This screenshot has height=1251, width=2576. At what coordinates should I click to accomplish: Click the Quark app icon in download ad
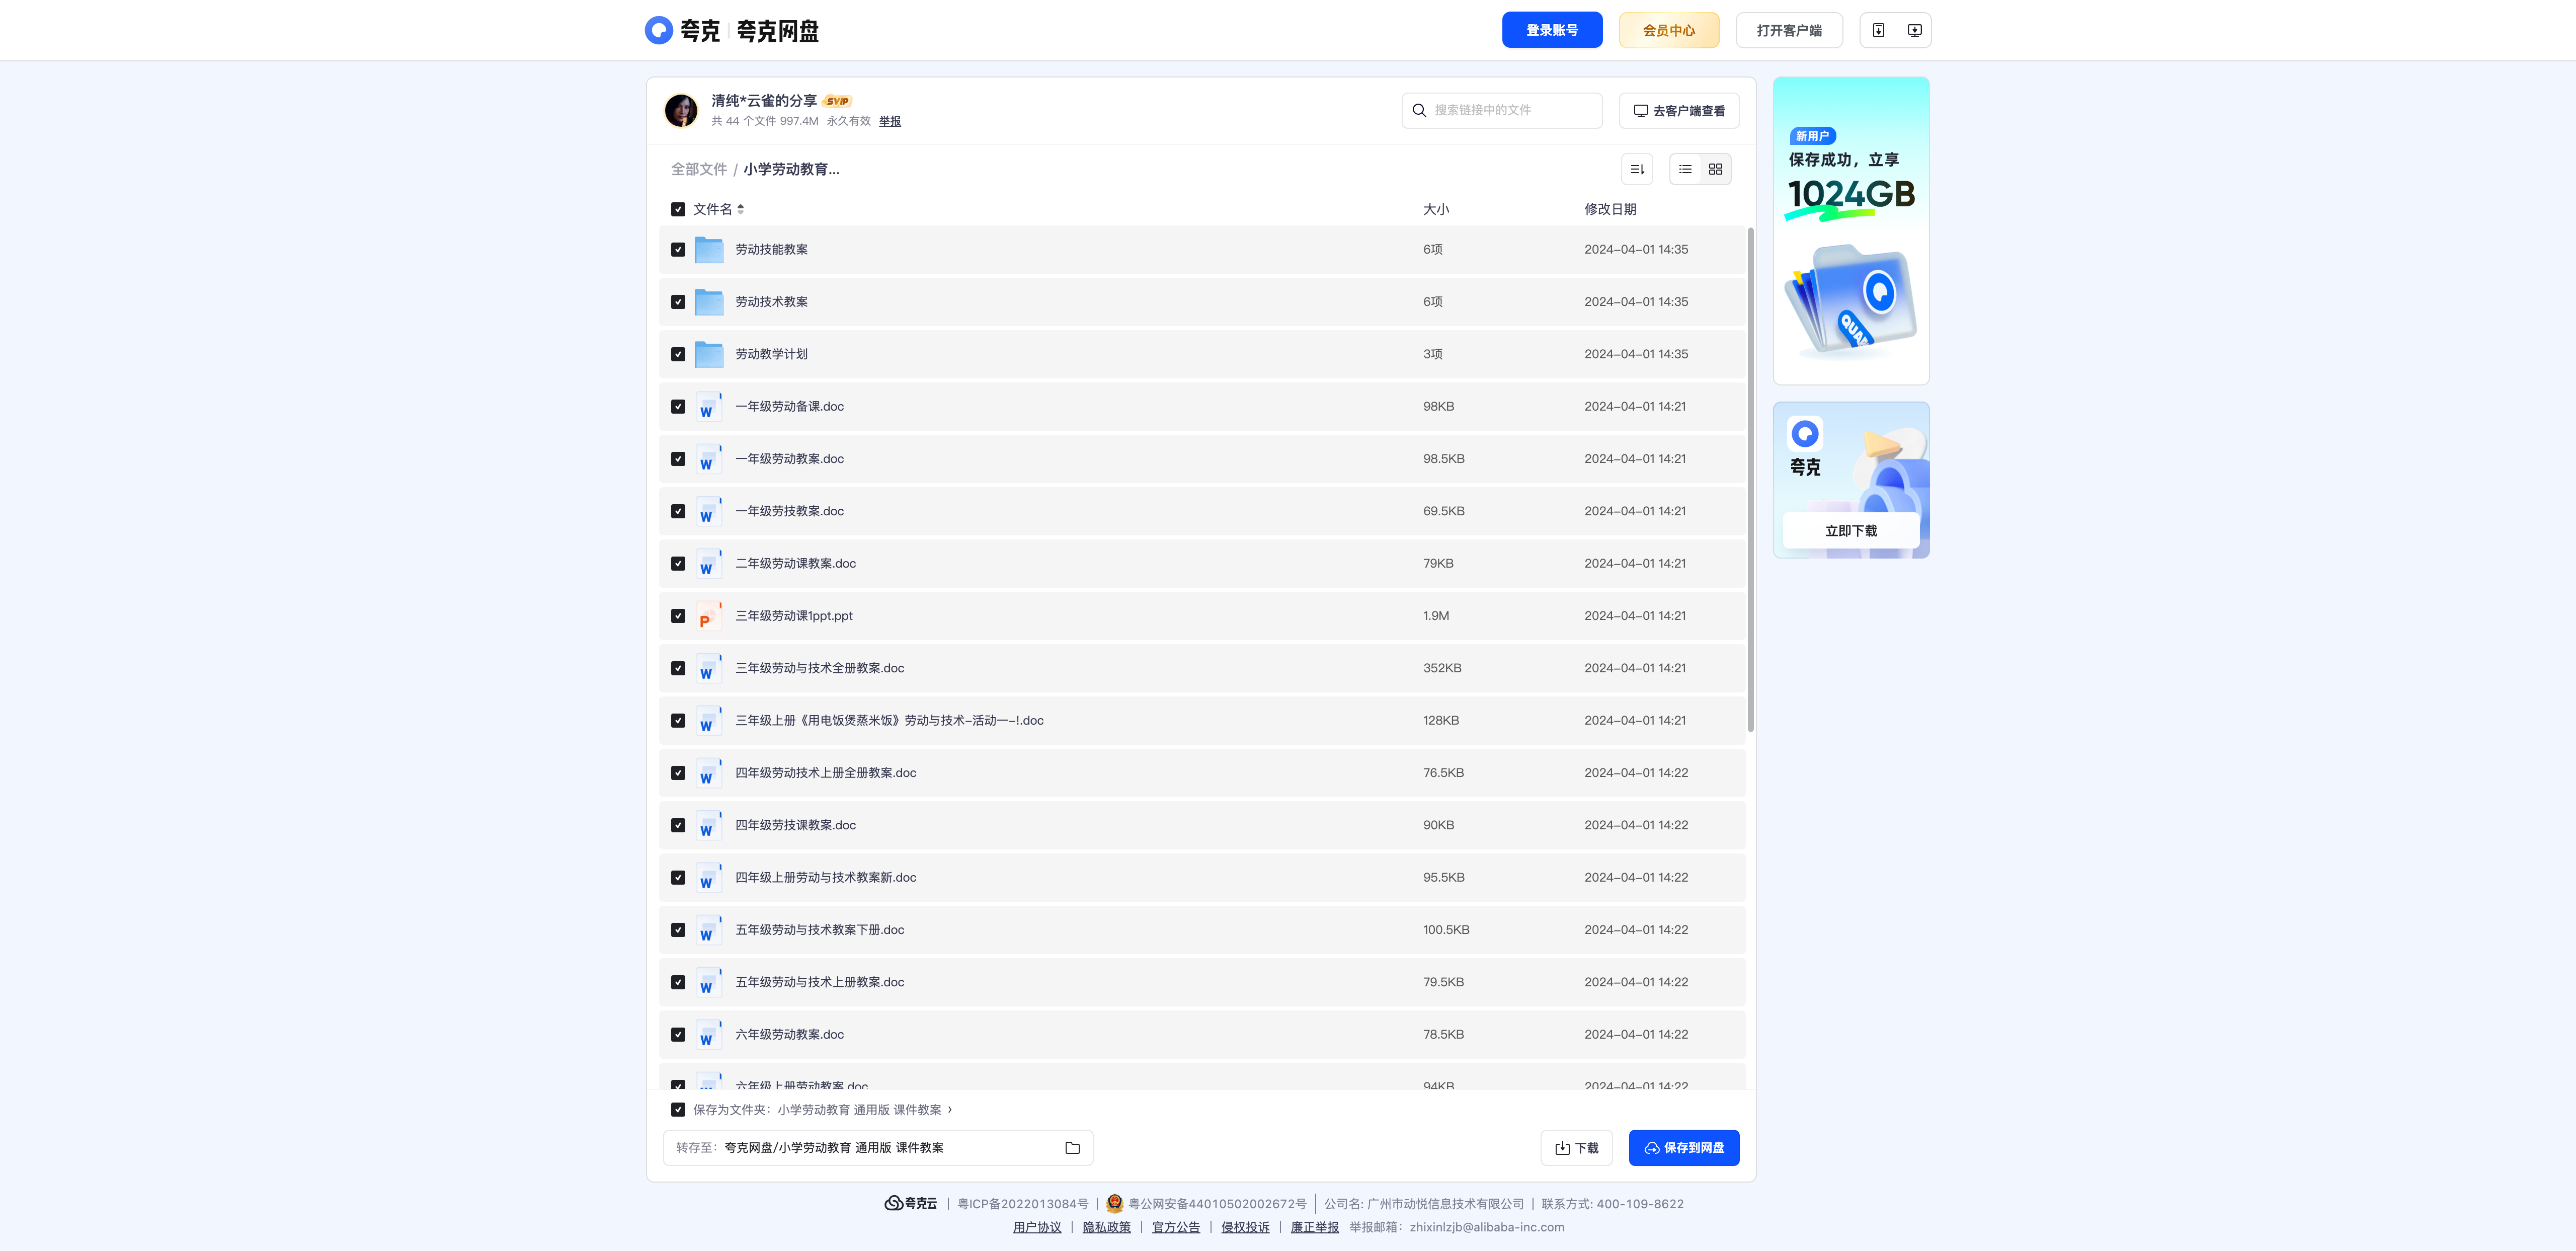(x=1805, y=434)
